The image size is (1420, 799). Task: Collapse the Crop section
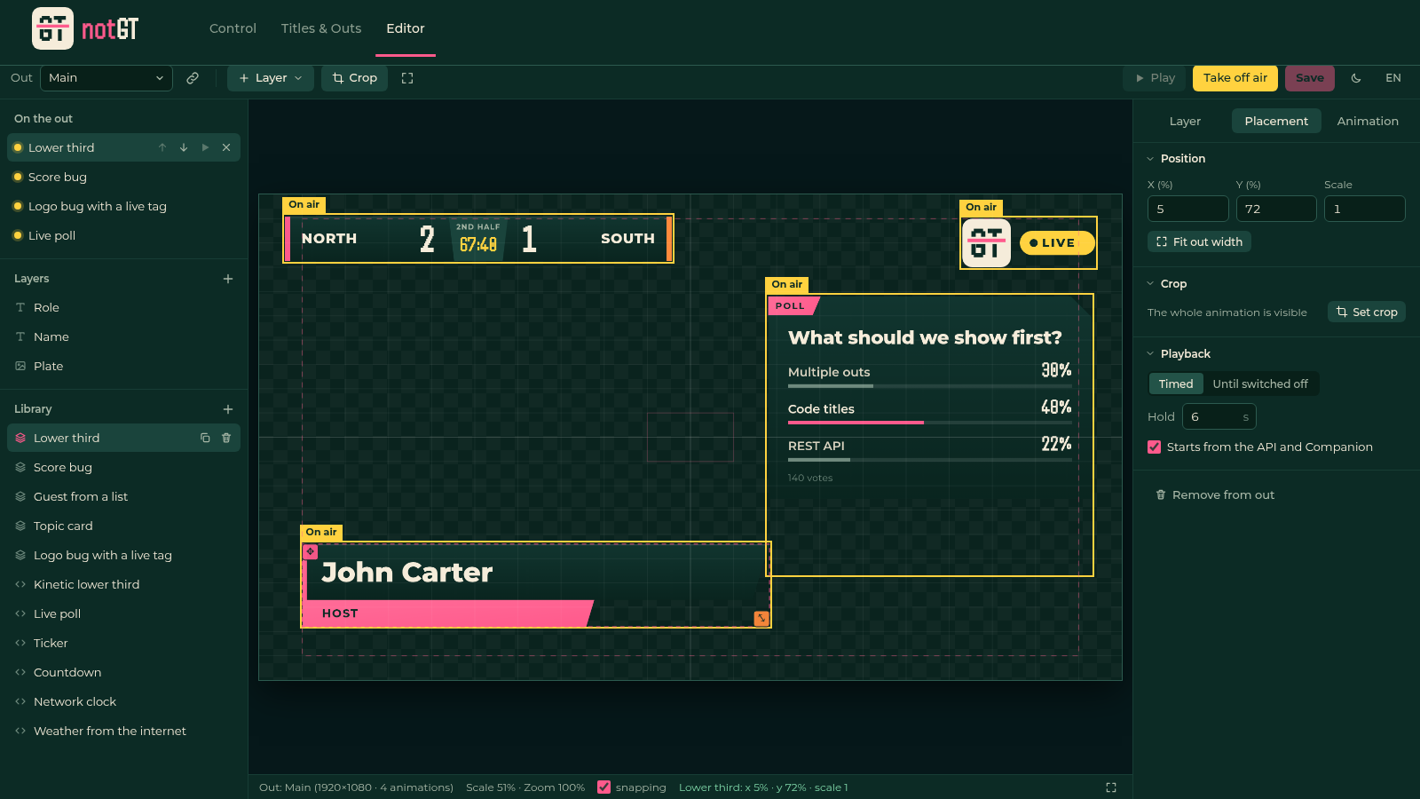(1151, 284)
